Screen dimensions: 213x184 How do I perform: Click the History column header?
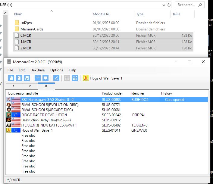click(167, 93)
